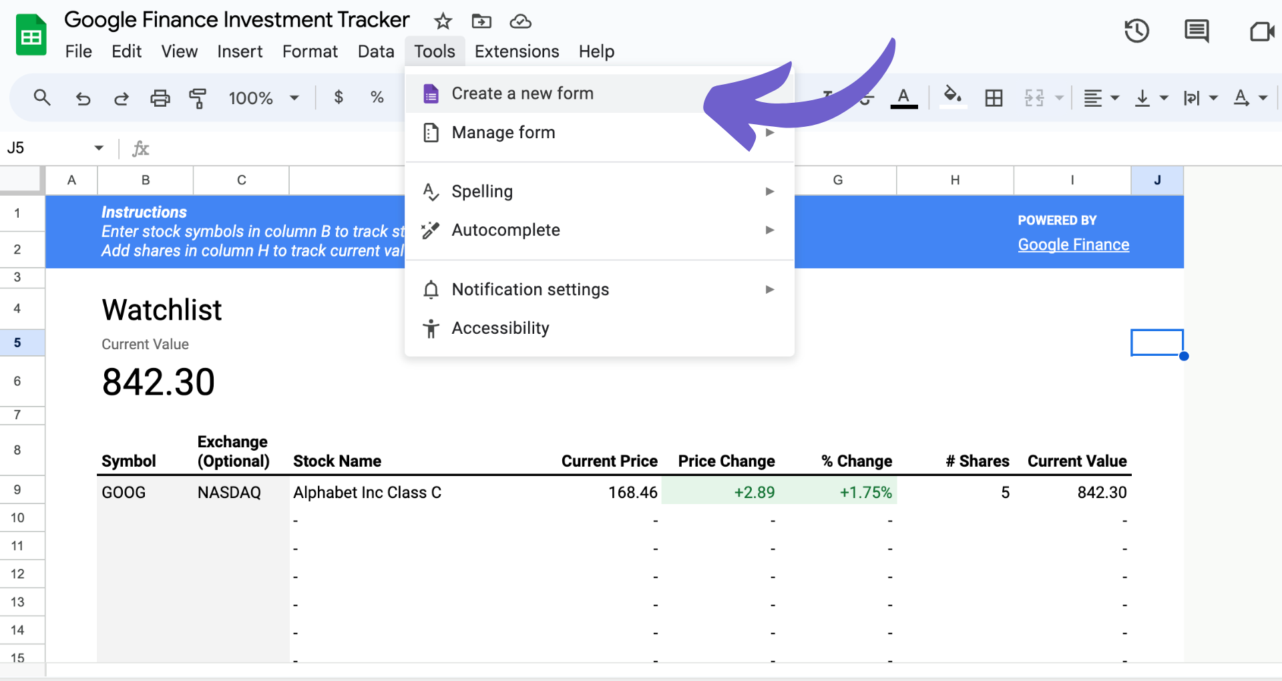Open the comments icon
The width and height of the screenshot is (1282, 681).
click(1197, 31)
